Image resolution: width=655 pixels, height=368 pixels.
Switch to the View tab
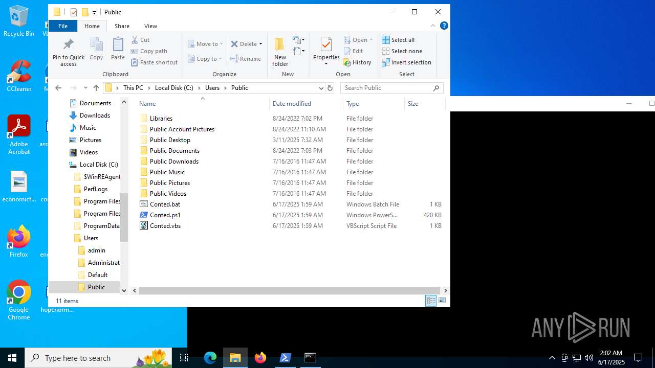point(150,26)
